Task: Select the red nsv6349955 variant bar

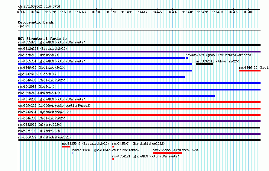Action: [167, 153]
